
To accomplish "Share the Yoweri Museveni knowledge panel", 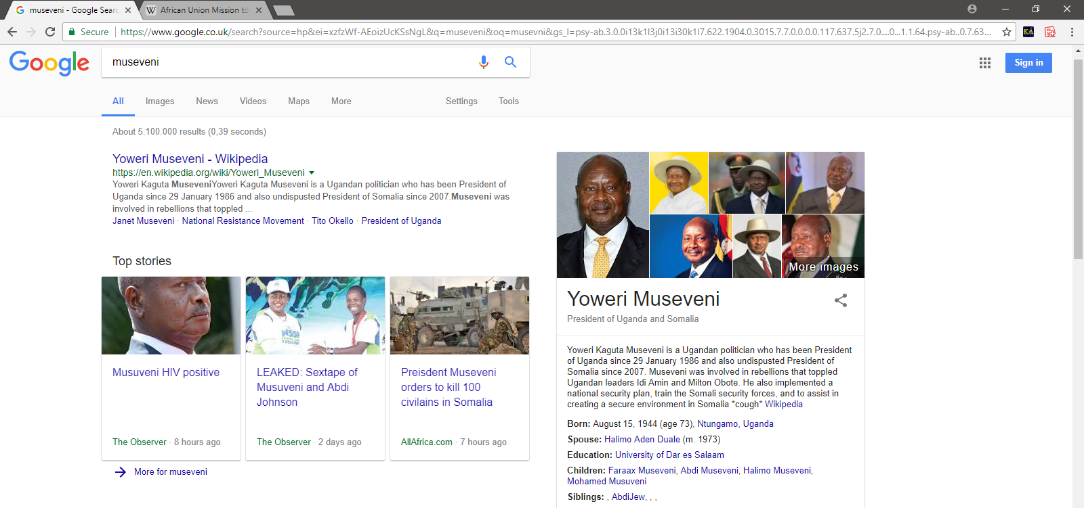I will (x=840, y=300).
